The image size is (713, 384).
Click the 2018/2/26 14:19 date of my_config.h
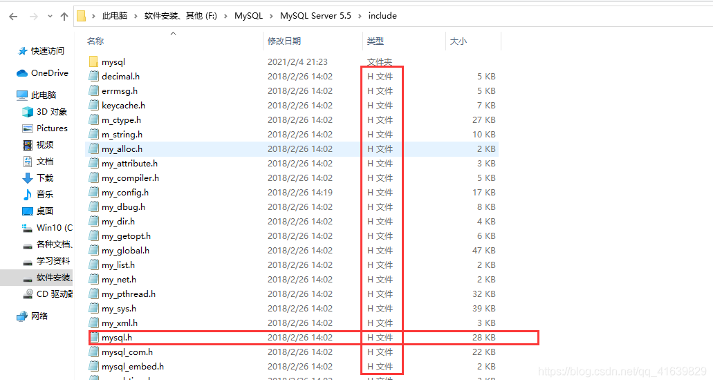[300, 193]
